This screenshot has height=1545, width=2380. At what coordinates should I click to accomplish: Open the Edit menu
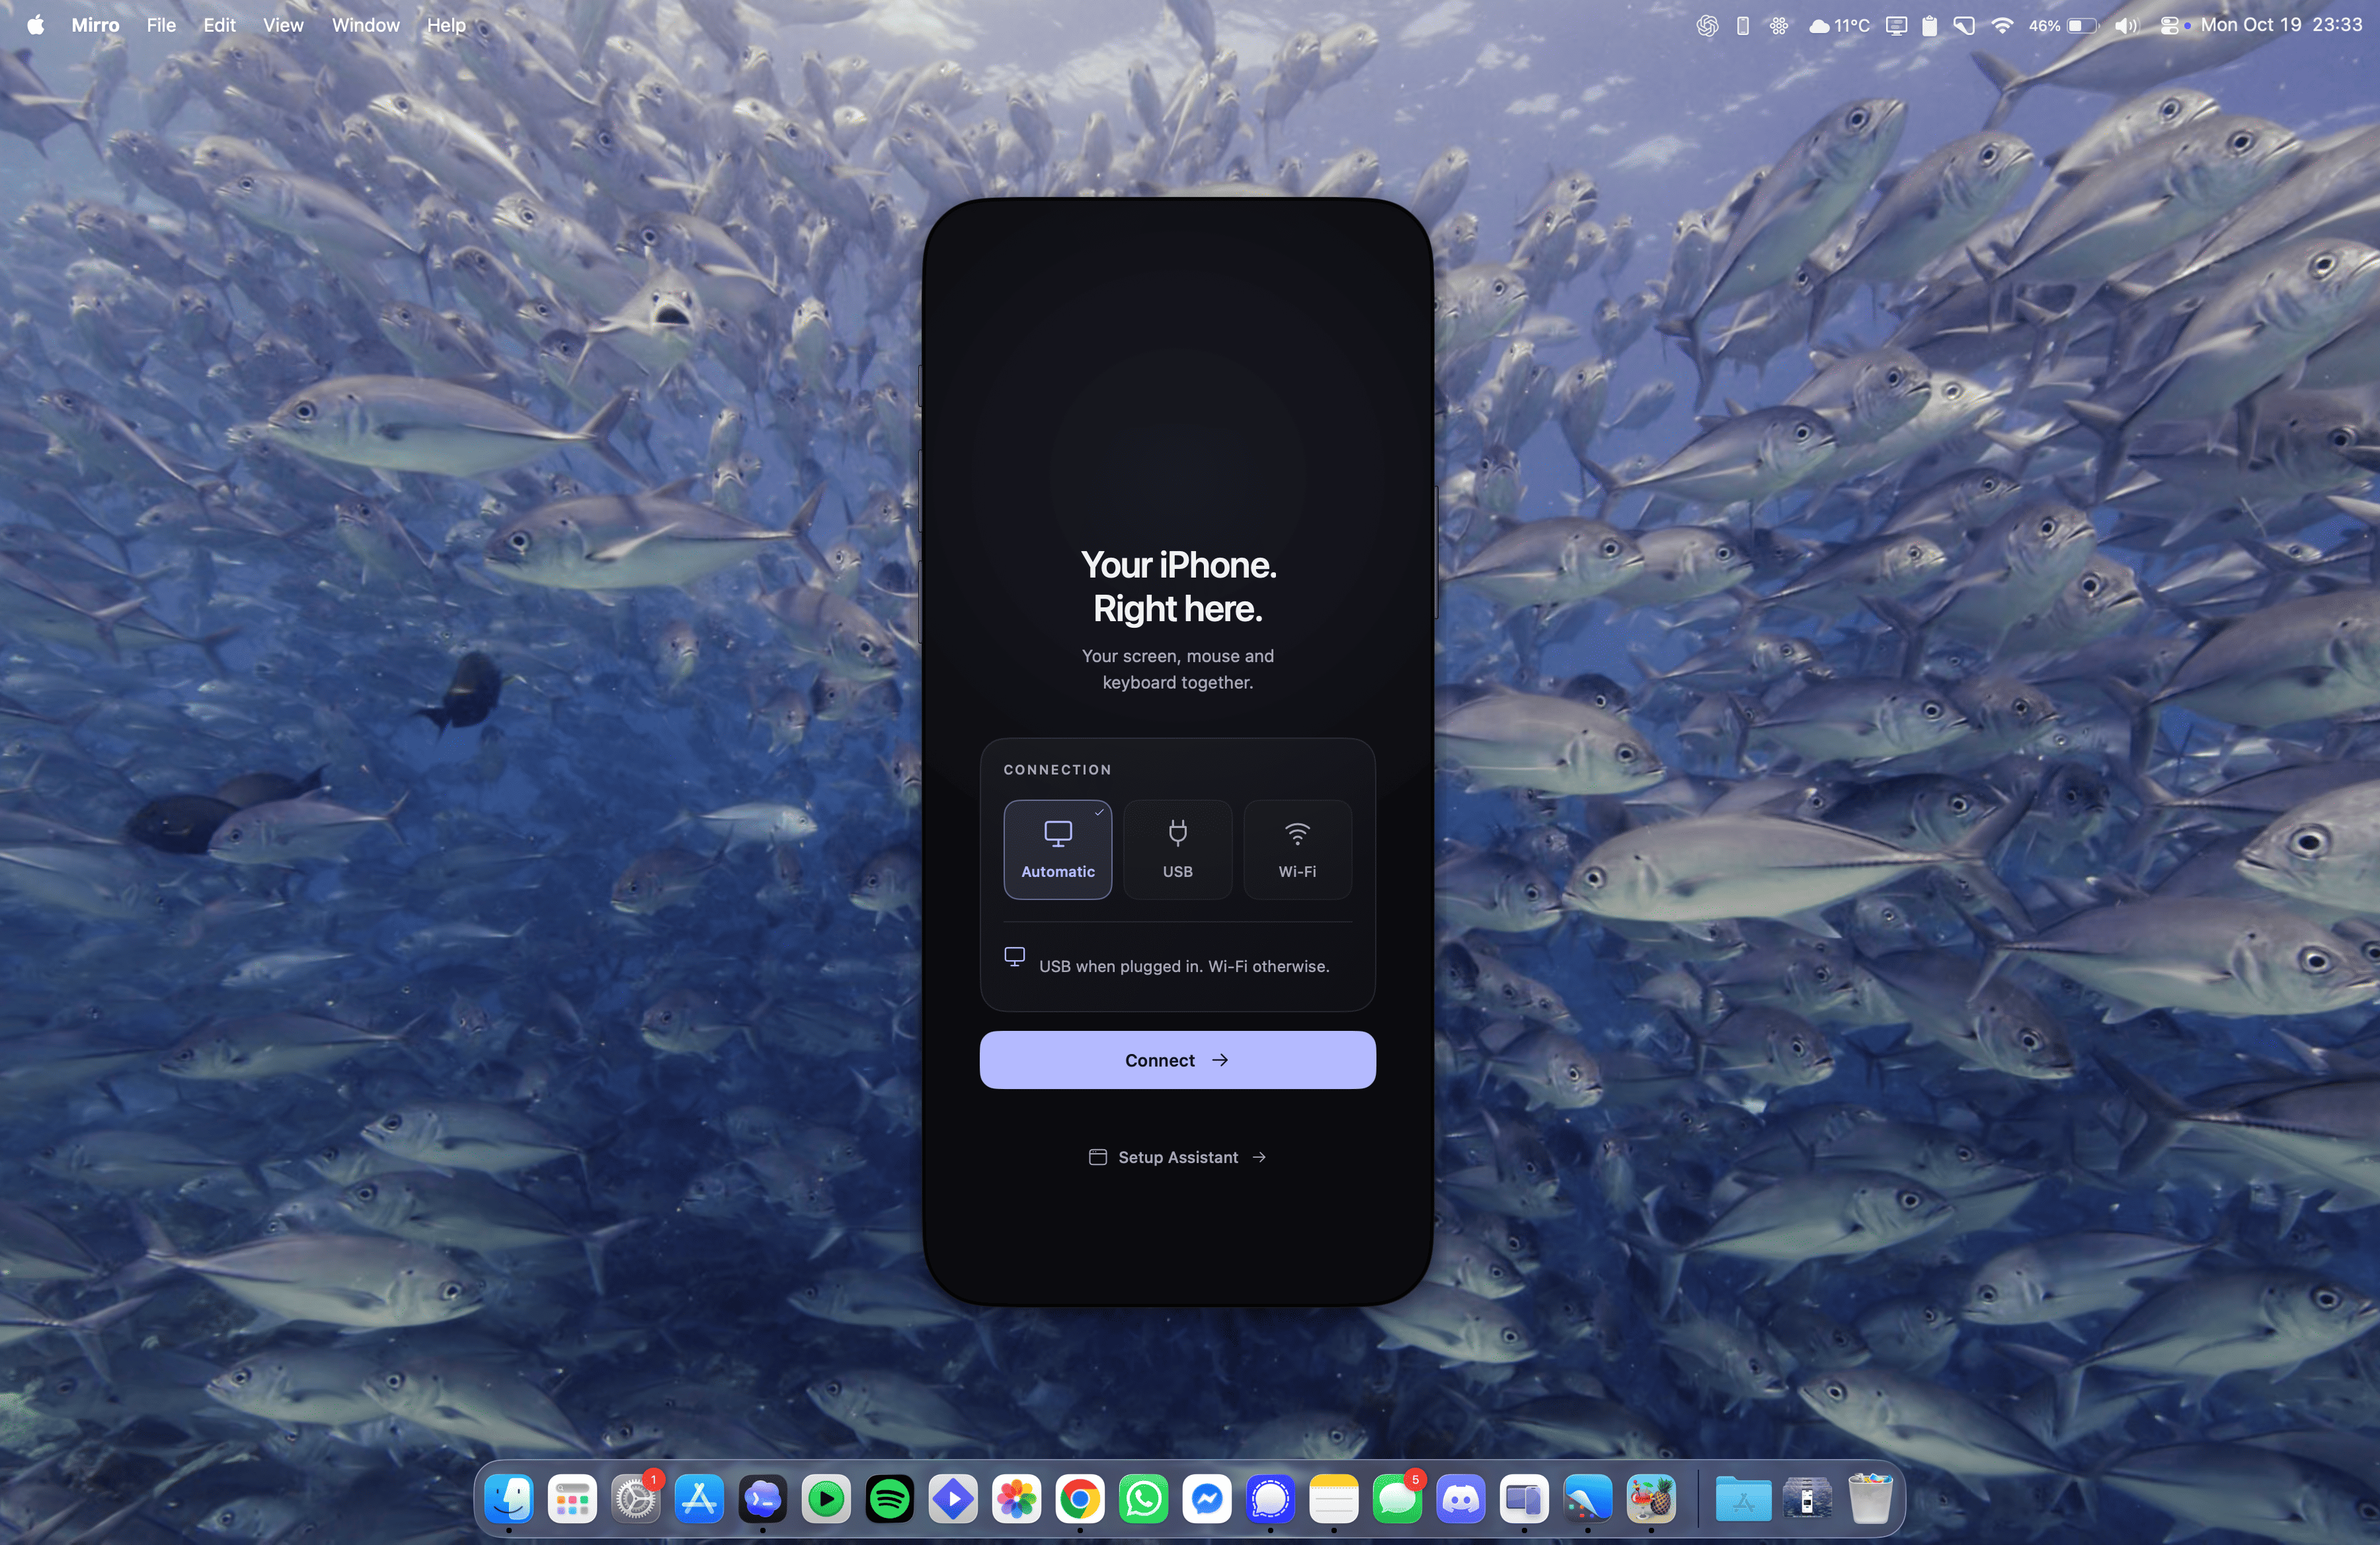pyautogui.click(x=219, y=25)
